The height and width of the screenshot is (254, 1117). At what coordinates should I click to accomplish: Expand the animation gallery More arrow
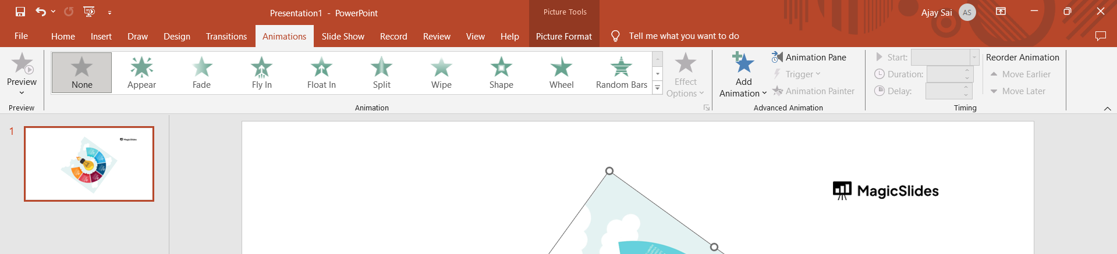[657, 88]
